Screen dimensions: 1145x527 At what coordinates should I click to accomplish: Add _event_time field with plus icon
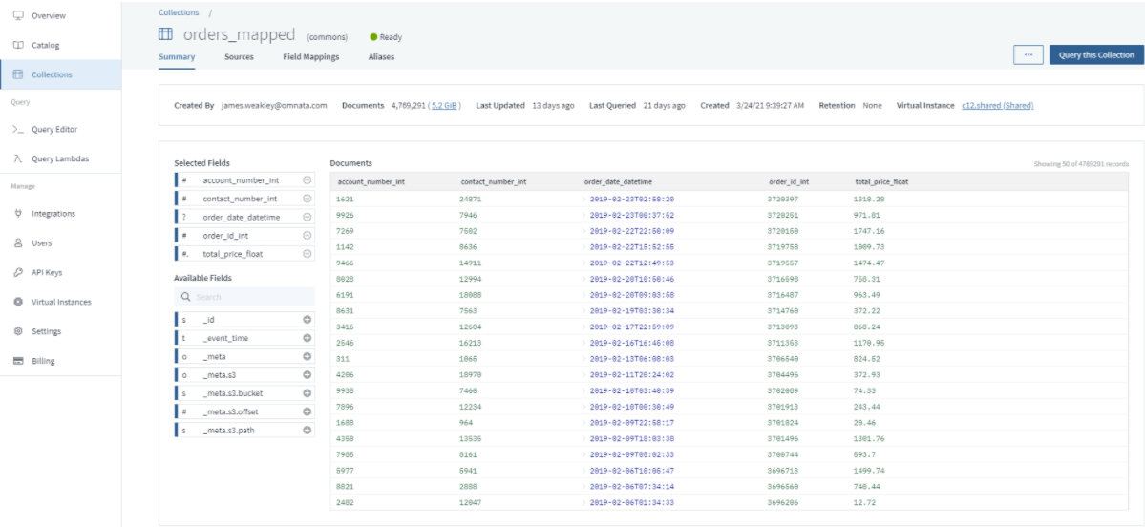point(307,338)
